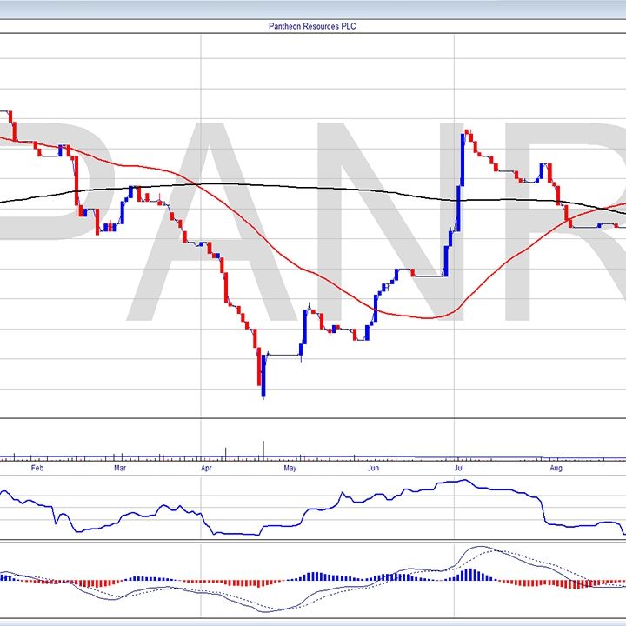This screenshot has height=626, width=626.
Task: Click the blue title bar at window top
Action: [x=313, y=9]
